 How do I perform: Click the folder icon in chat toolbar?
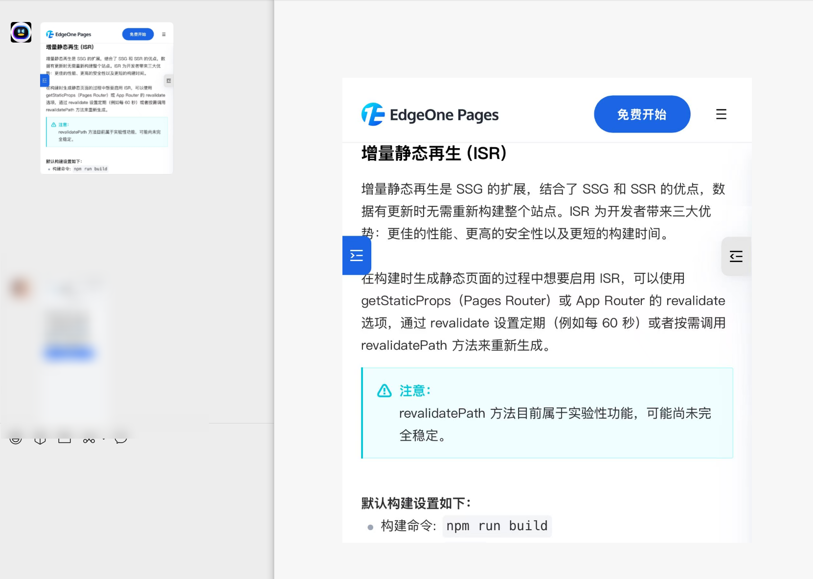click(65, 439)
